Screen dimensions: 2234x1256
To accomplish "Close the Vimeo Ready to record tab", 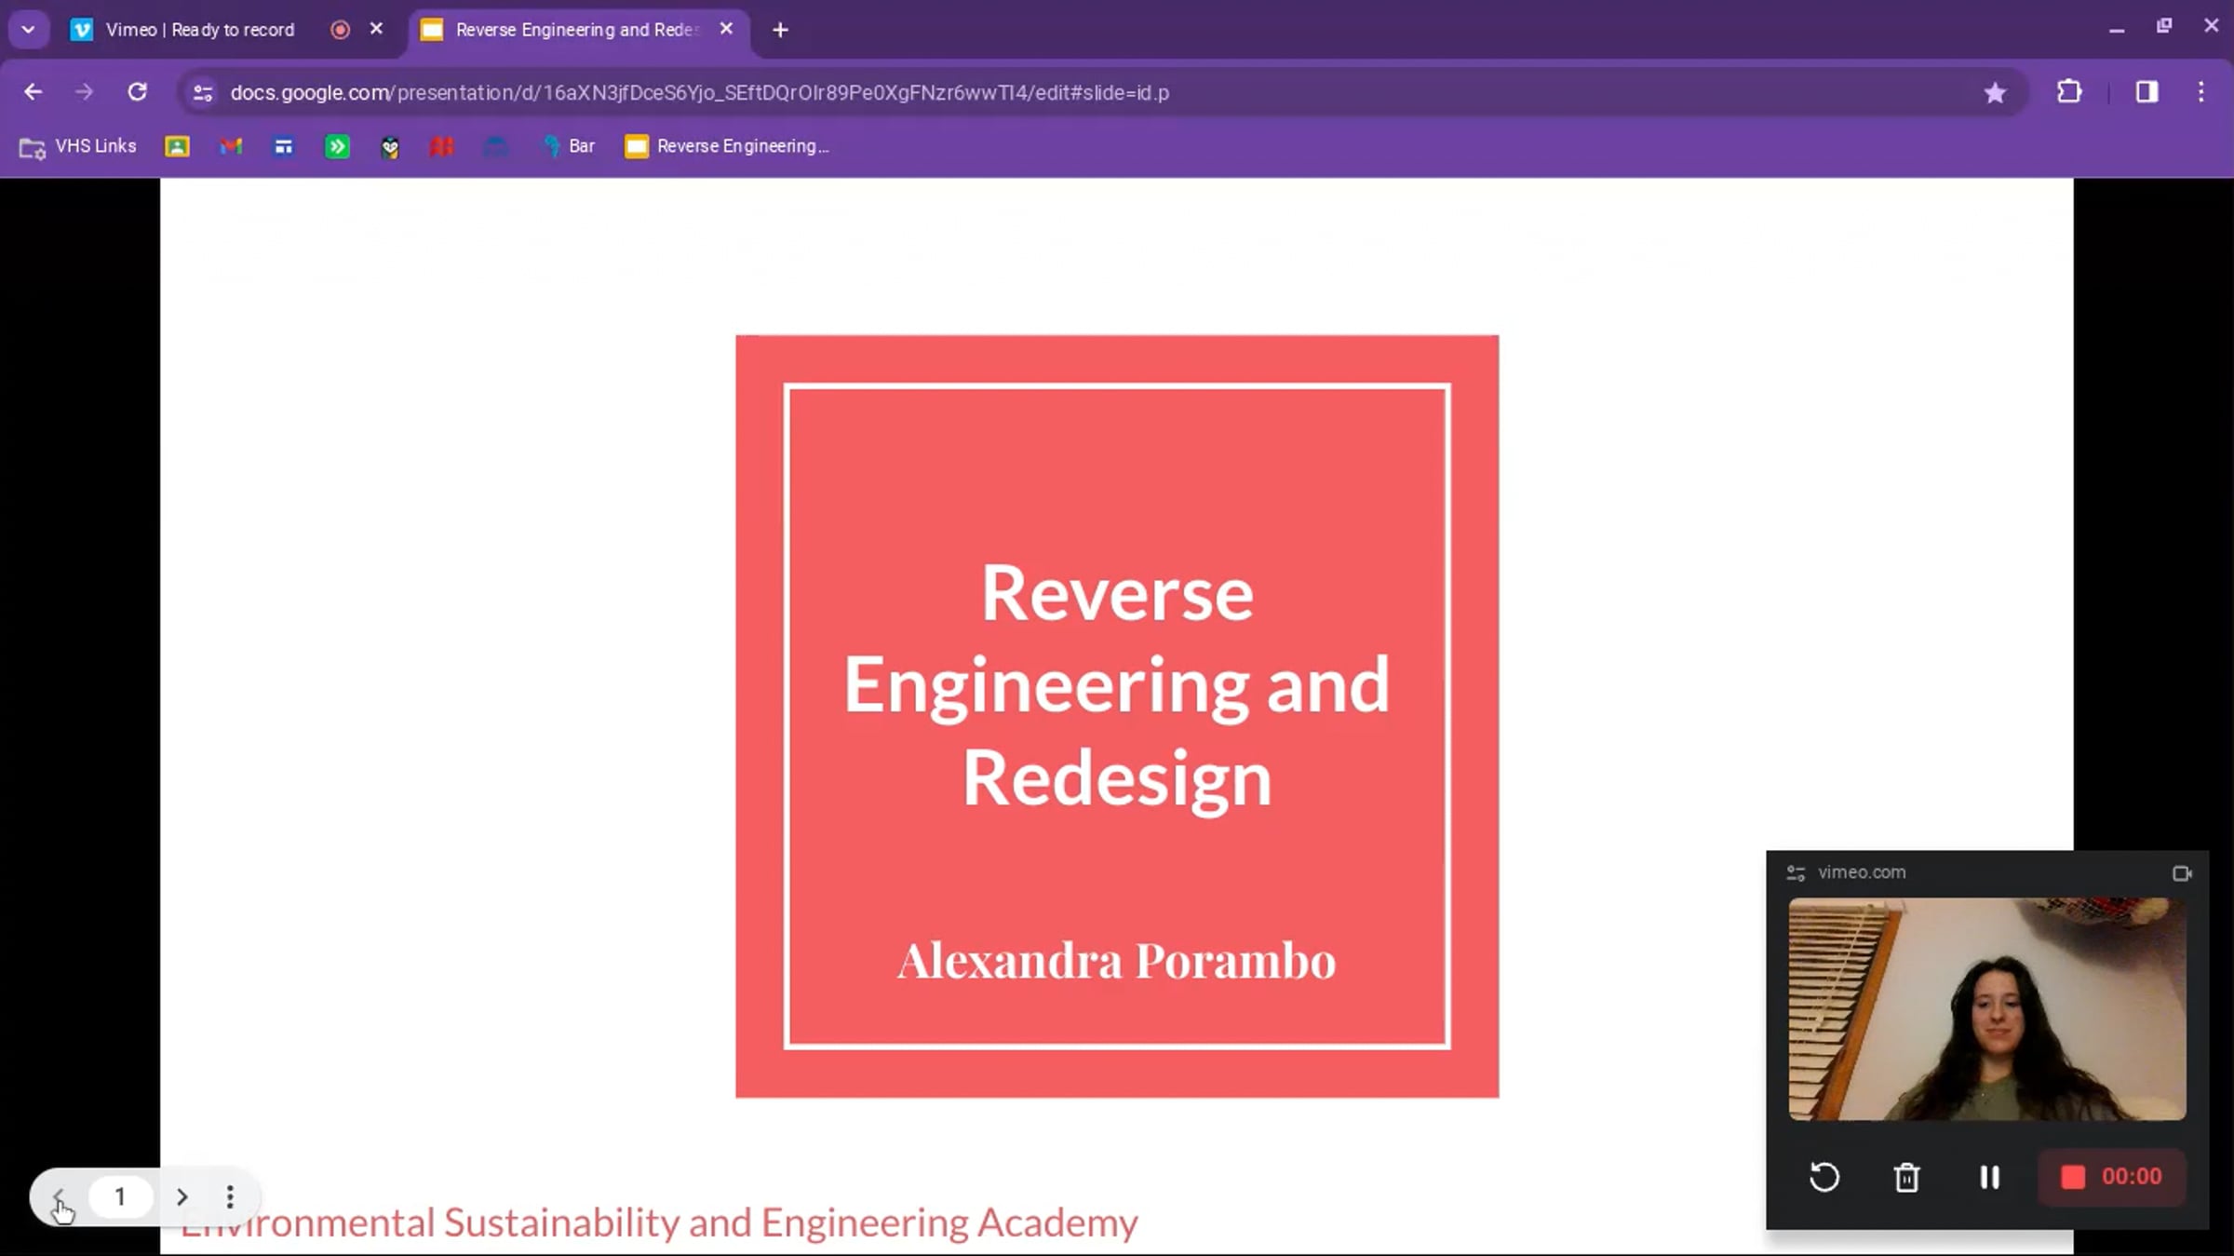I will 376,29.
